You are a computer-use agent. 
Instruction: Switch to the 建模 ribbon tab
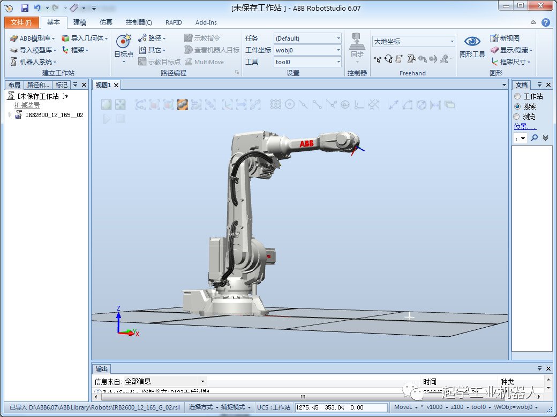[x=80, y=22]
